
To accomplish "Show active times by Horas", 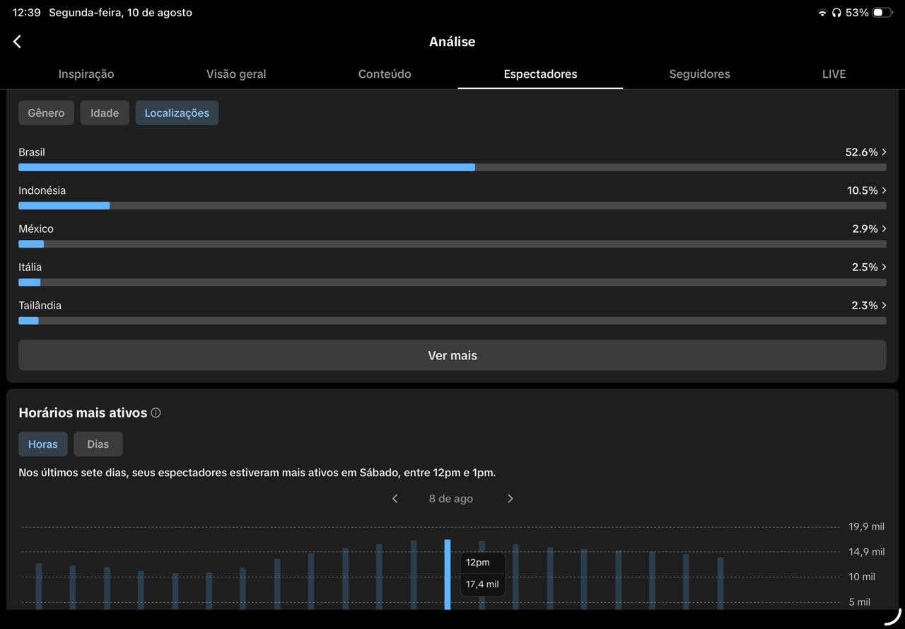I will click(43, 444).
